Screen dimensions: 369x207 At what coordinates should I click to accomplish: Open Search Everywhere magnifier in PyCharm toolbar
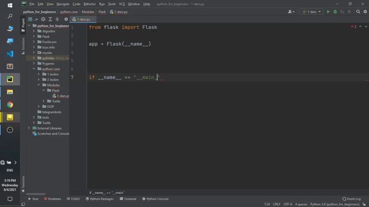pos(358,11)
